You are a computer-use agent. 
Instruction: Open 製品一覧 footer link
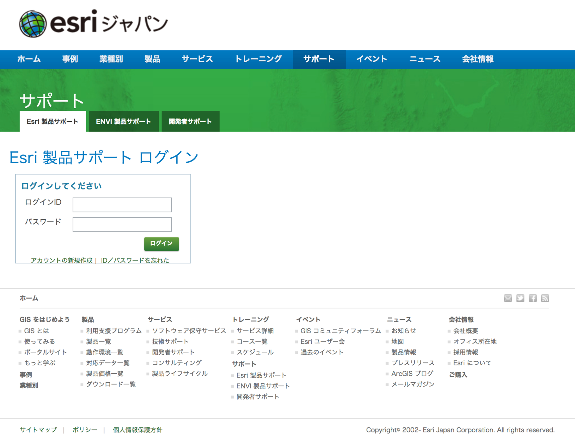99,341
